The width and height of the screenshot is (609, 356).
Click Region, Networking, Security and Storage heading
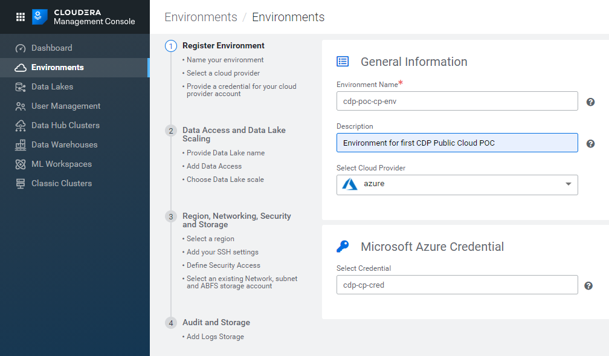(x=237, y=221)
